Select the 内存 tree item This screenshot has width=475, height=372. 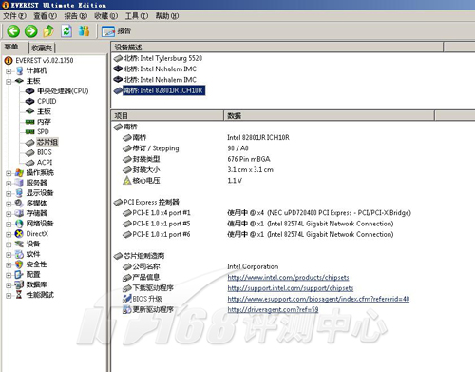pos(44,122)
